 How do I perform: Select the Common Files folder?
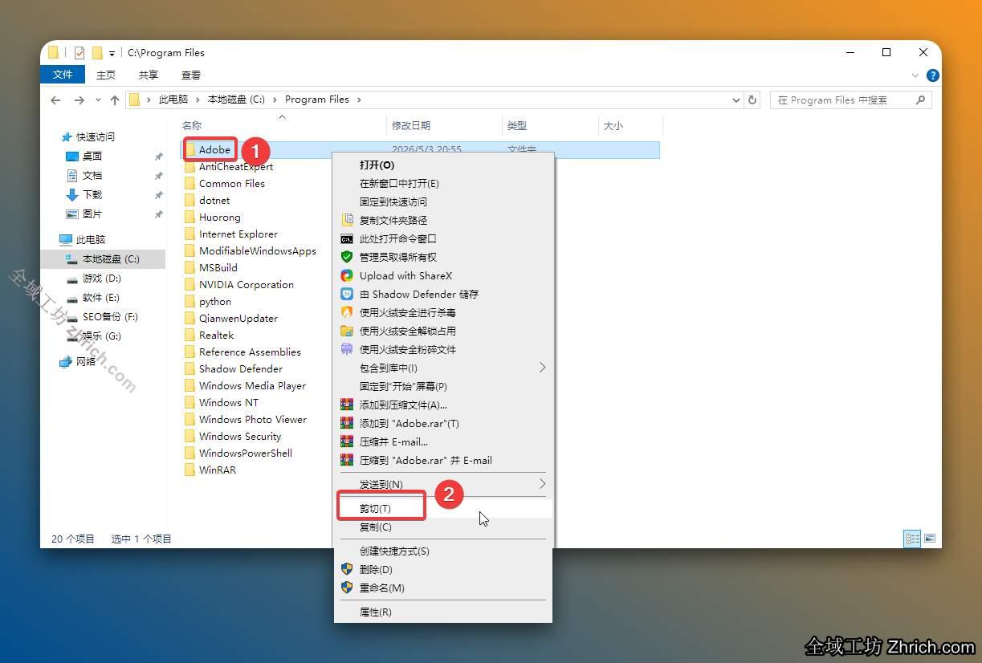232,184
